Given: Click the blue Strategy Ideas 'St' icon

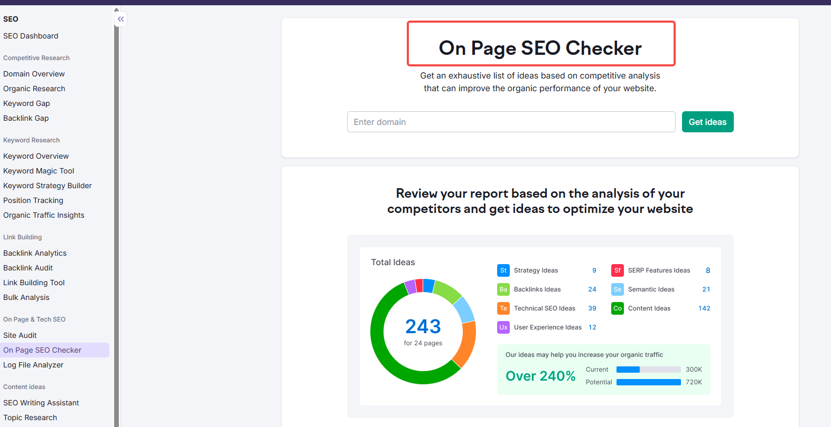Looking at the screenshot, I should click(503, 270).
